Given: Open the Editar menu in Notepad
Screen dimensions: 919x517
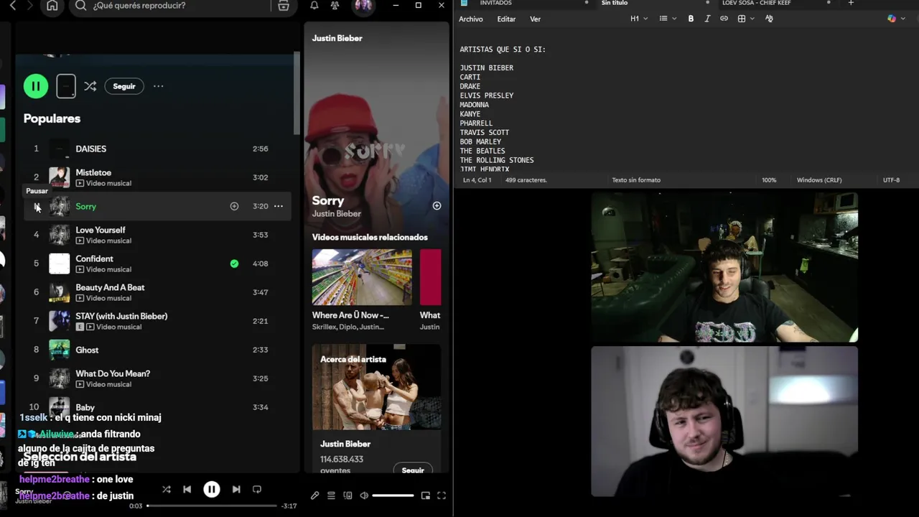Looking at the screenshot, I should tap(506, 19).
